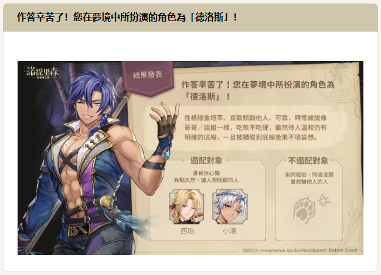381x275 pixels.
Task: Select the blonde 西珀 character portrait
Action: coord(186,207)
